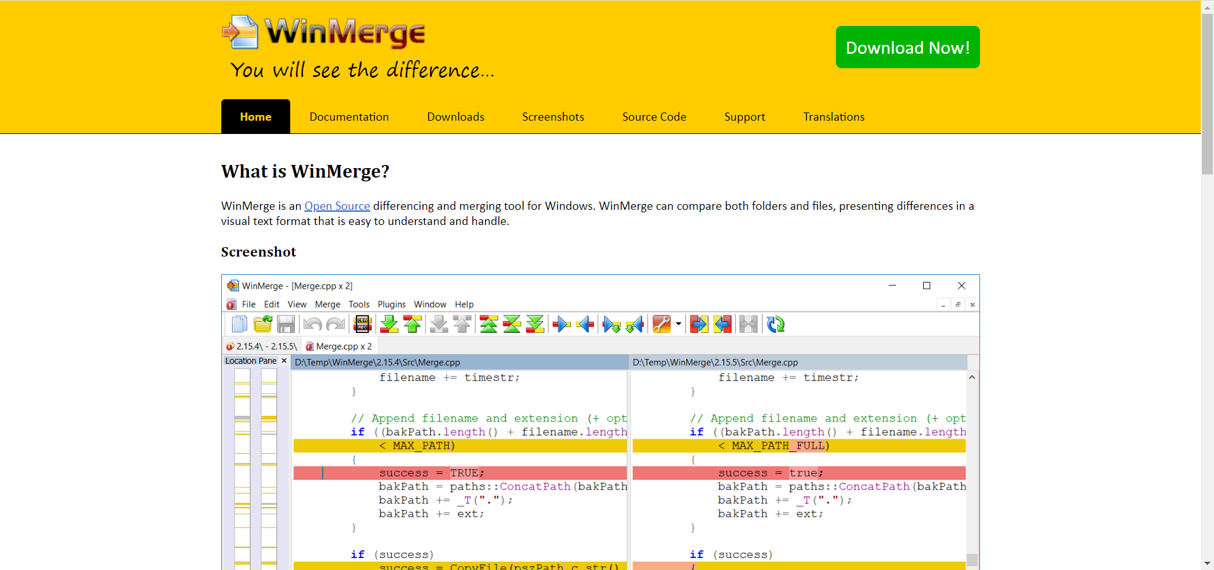Close the Location Pane with its X
Viewport: 1214px width, 570px height.
(284, 360)
